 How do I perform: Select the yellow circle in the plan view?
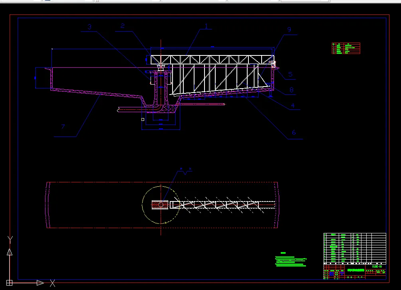(x=161, y=205)
